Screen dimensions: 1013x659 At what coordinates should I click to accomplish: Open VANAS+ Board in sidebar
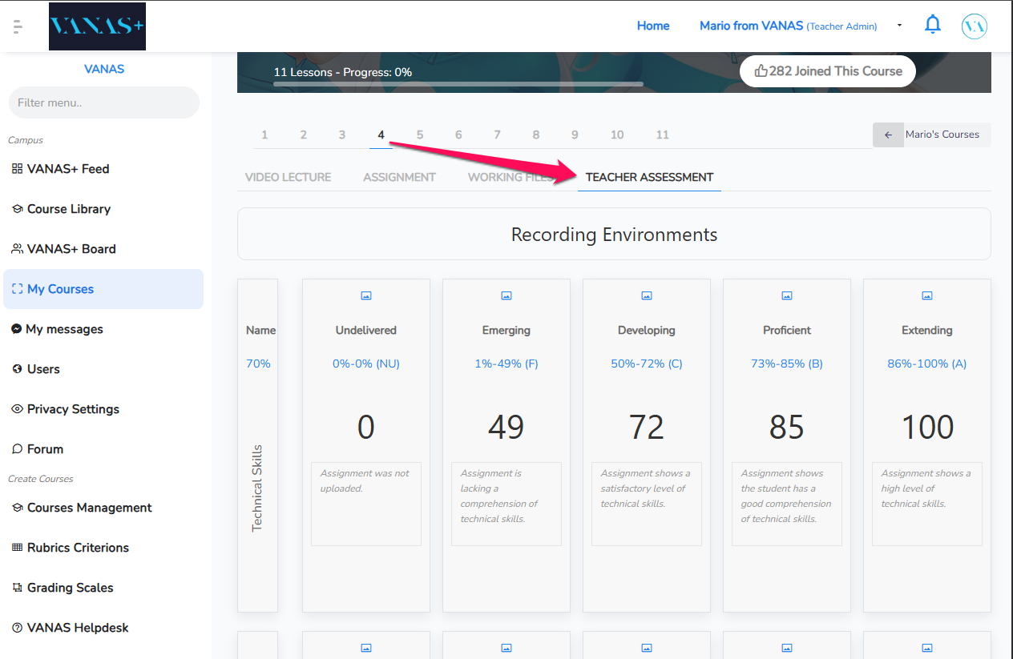click(103, 249)
